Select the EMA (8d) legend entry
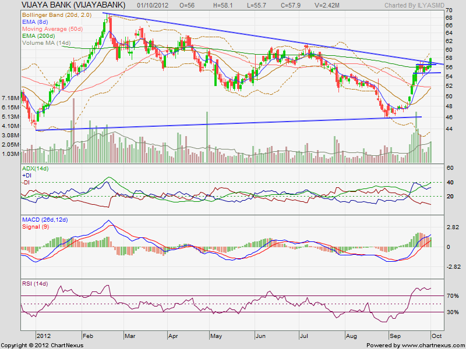The height and width of the screenshot is (349, 466). point(35,22)
